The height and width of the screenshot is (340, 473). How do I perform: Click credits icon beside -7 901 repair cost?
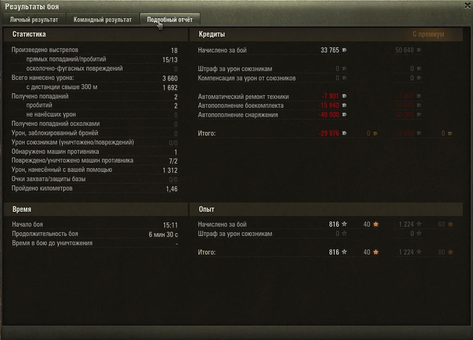point(344,96)
